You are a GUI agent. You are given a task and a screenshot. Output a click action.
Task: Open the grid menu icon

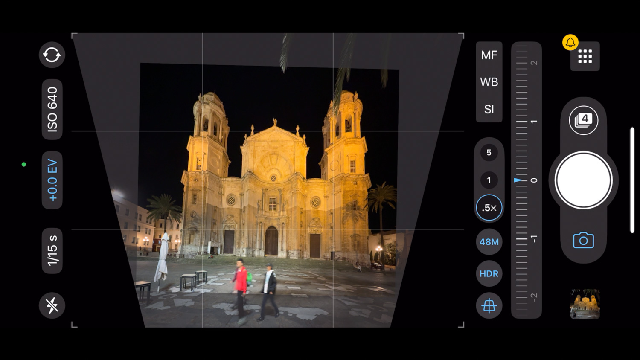point(585,56)
